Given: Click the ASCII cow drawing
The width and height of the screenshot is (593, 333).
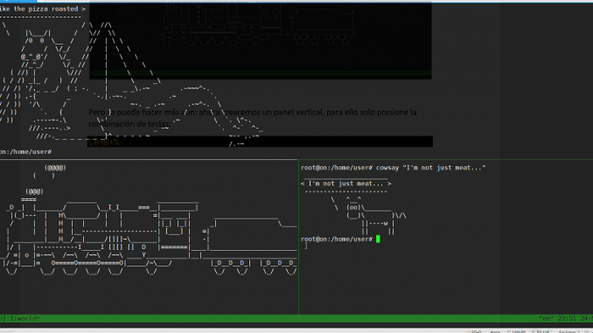Looking at the screenshot, I should point(369,216).
